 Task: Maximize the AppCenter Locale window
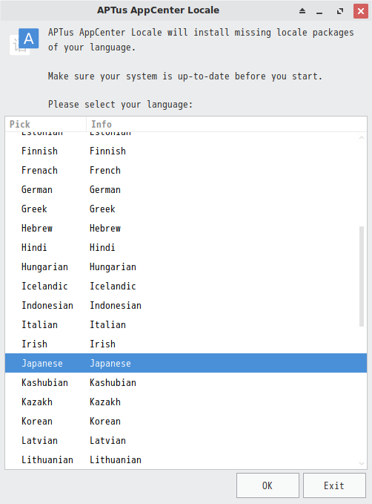[x=340, y=11]
